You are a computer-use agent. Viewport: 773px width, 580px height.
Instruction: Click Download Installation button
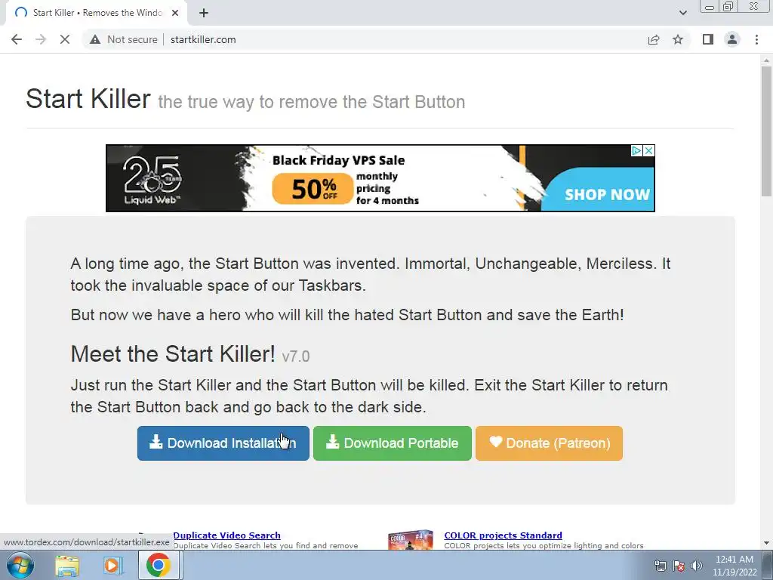tap(223, 443)
